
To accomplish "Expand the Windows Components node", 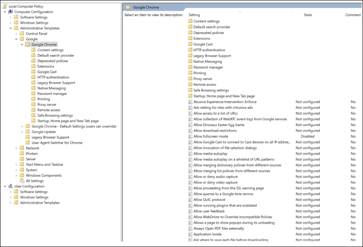I will tap(16, 175).
